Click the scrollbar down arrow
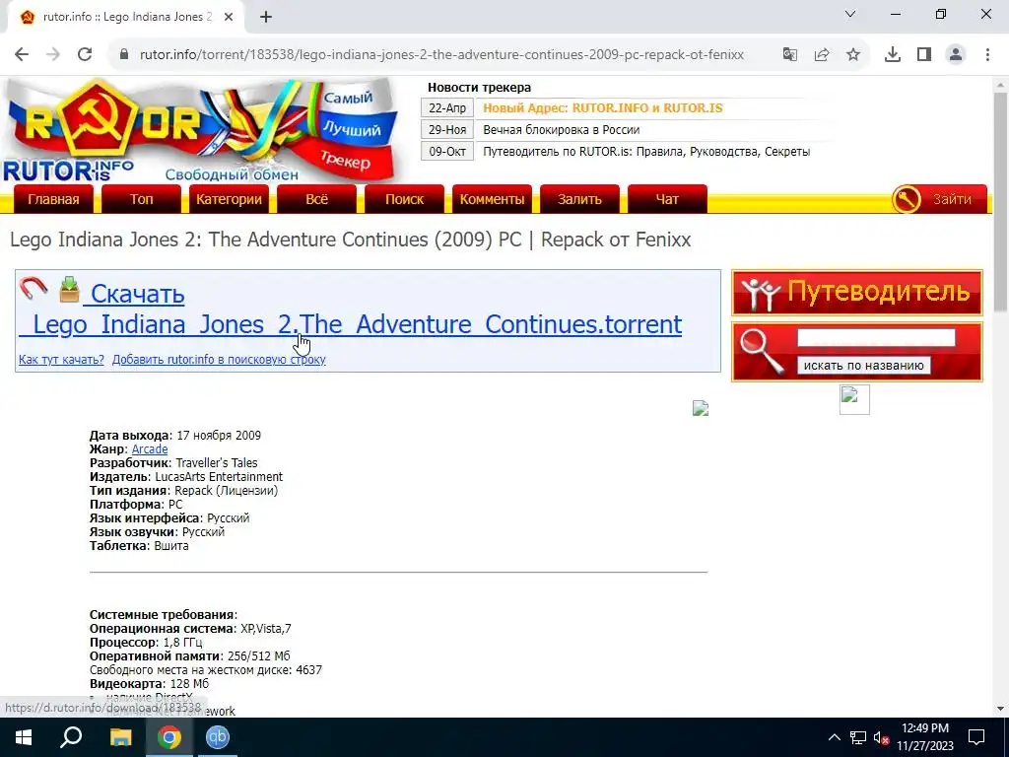 pos(1000,709)
